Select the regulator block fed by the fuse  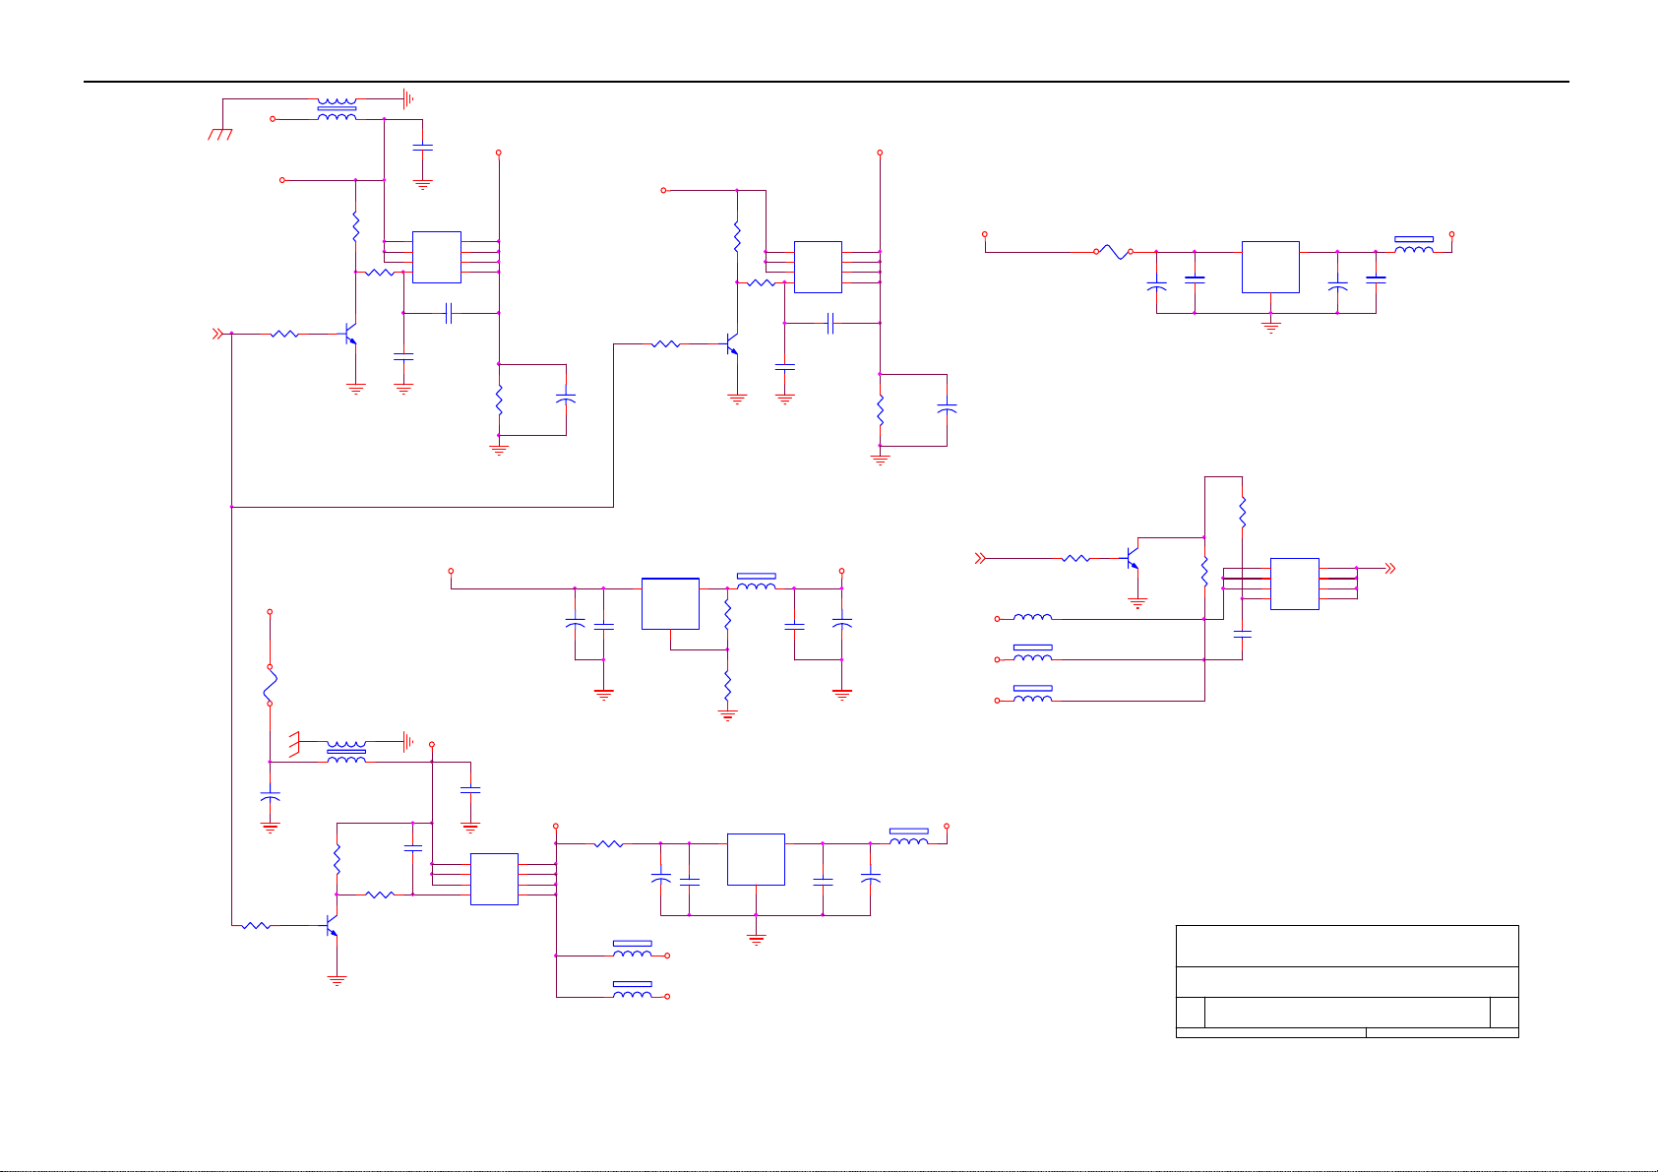(1270, 267)
